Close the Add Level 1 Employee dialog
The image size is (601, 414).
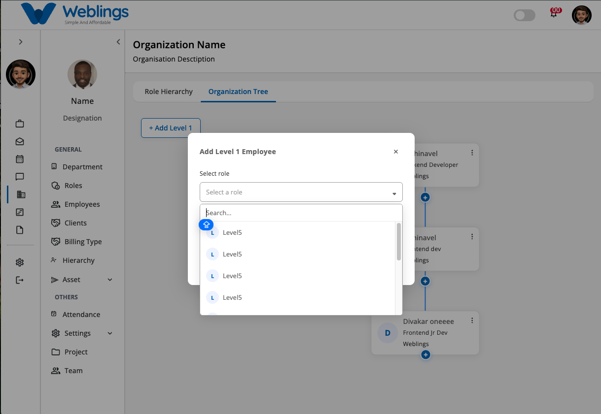[396, 152]
